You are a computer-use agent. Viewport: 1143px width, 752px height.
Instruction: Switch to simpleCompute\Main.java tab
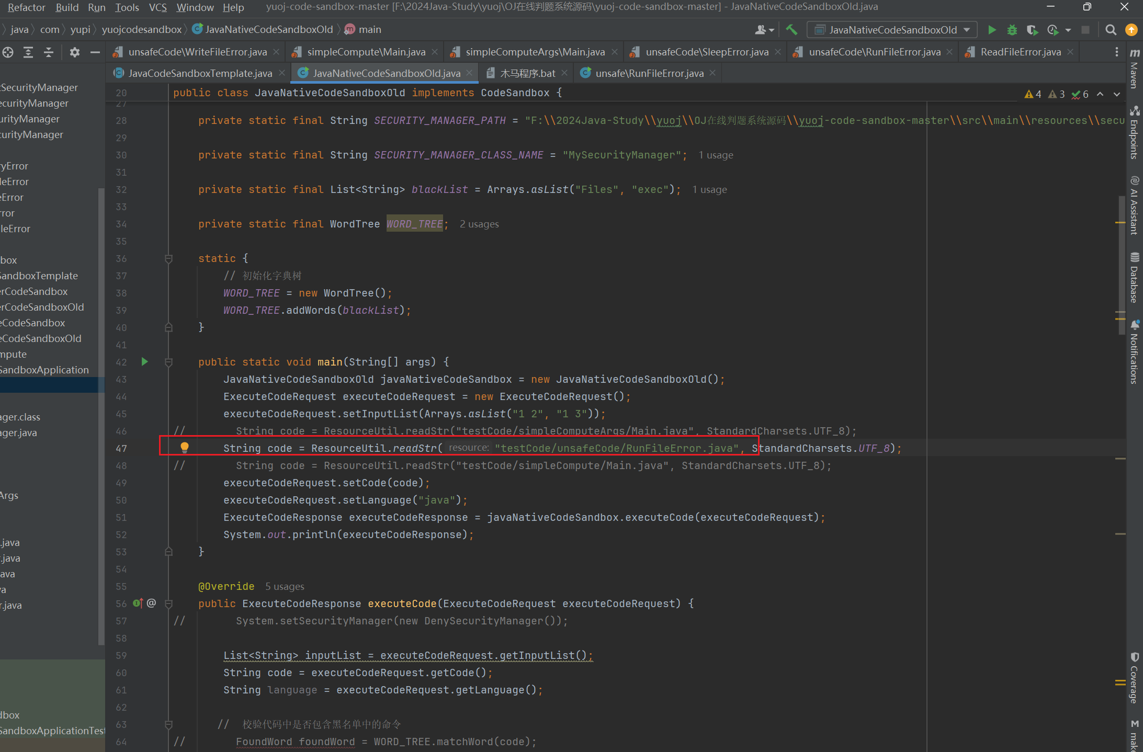click(366, 52)
